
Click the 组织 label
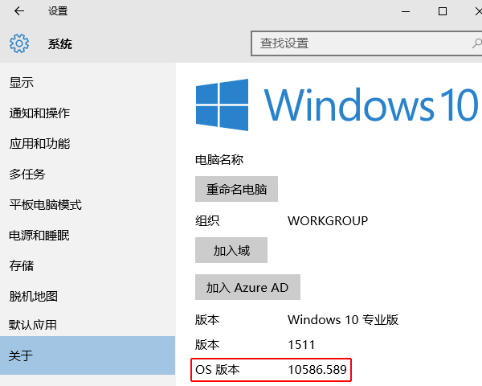(207, 220)
